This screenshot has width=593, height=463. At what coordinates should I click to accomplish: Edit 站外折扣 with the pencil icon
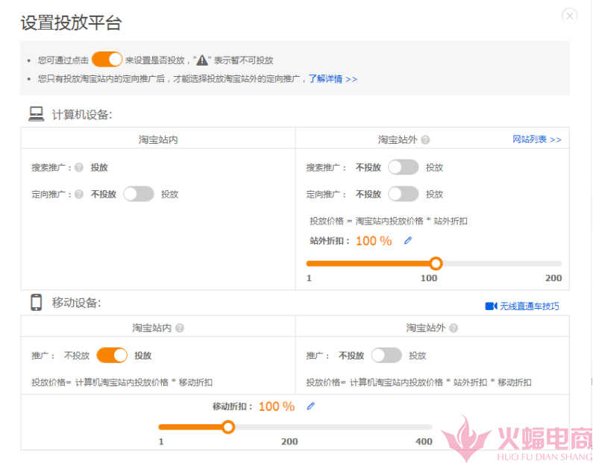click(x=408, y=240)
